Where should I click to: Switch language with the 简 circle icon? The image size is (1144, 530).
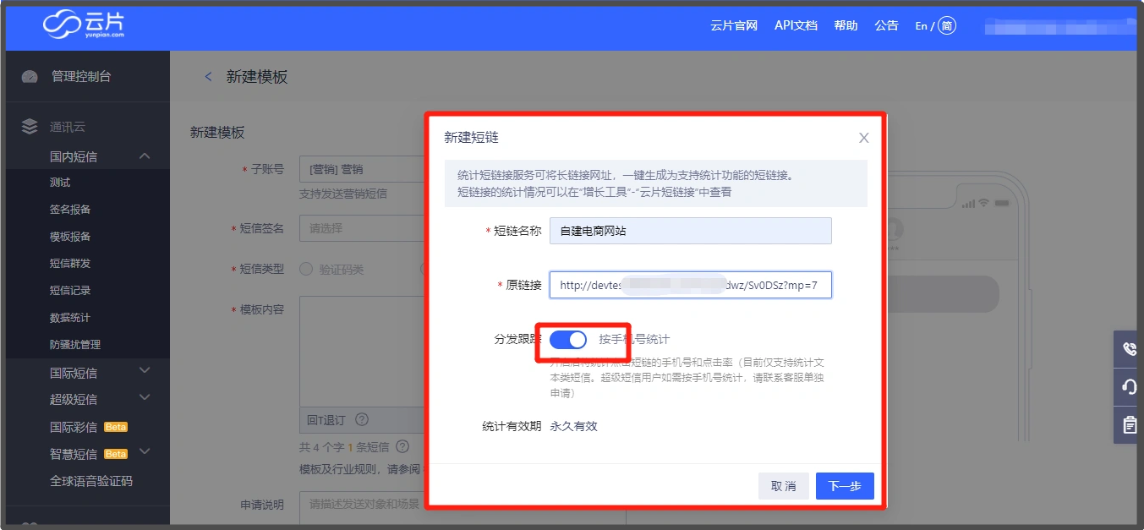coord(947,26)
